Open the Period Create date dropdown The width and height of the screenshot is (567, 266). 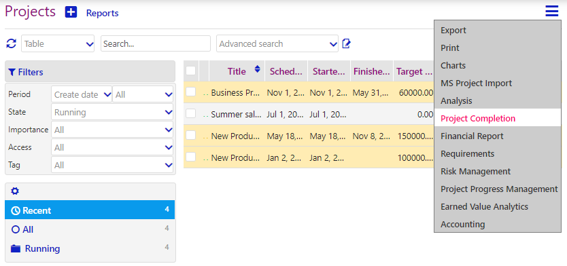coord(82,94)
